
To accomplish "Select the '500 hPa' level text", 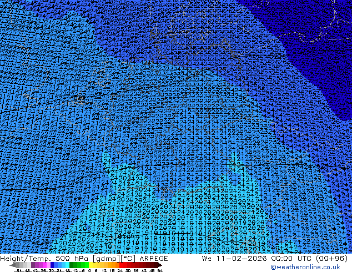I will tap(72, 259).
